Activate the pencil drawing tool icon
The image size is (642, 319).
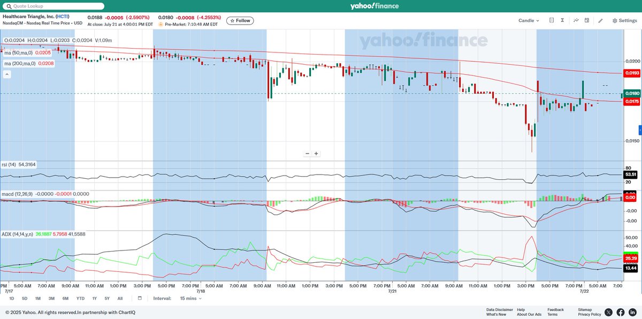click(600, 20)
